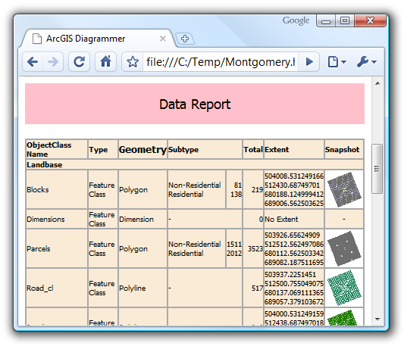Click the Extent column header
Viewport: 404px width, 346px height.
[x=294, y=150]
